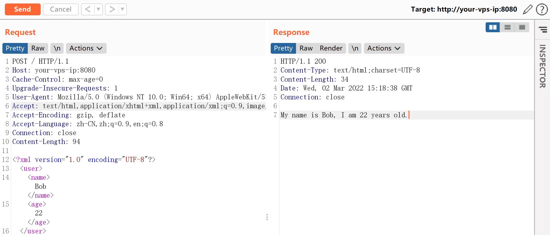Toggle \n display in Request pane

pos(57,48)
